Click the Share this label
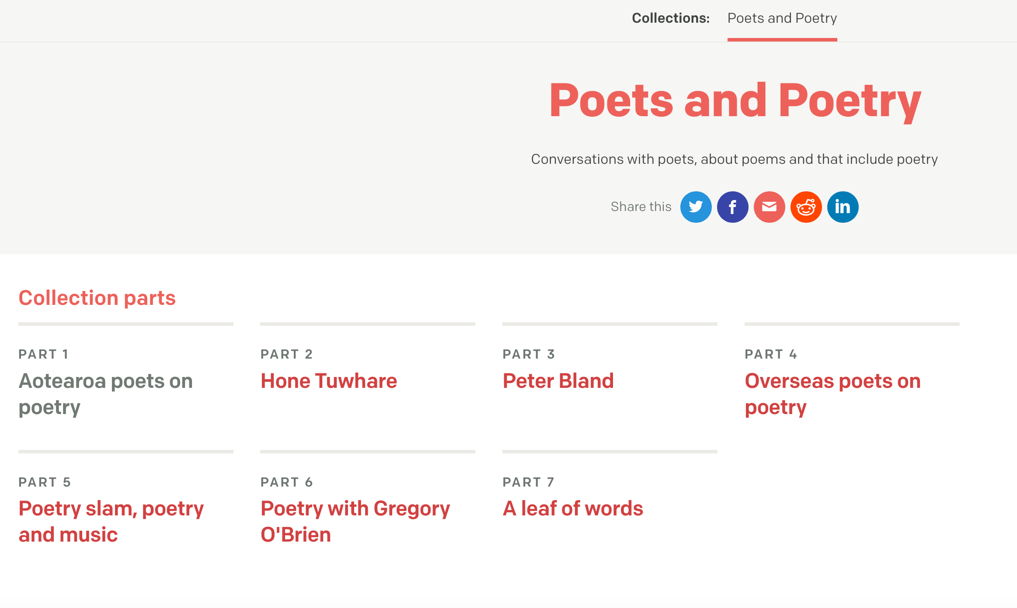Image resolution: width=1017 pixels, height=608 pixels. [641, 207]
